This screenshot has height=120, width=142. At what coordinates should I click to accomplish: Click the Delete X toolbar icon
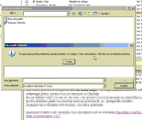85,13
